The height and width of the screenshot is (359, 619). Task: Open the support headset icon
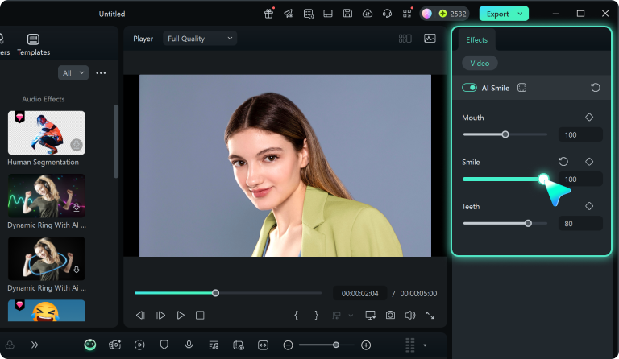click(x=387, y=14)
